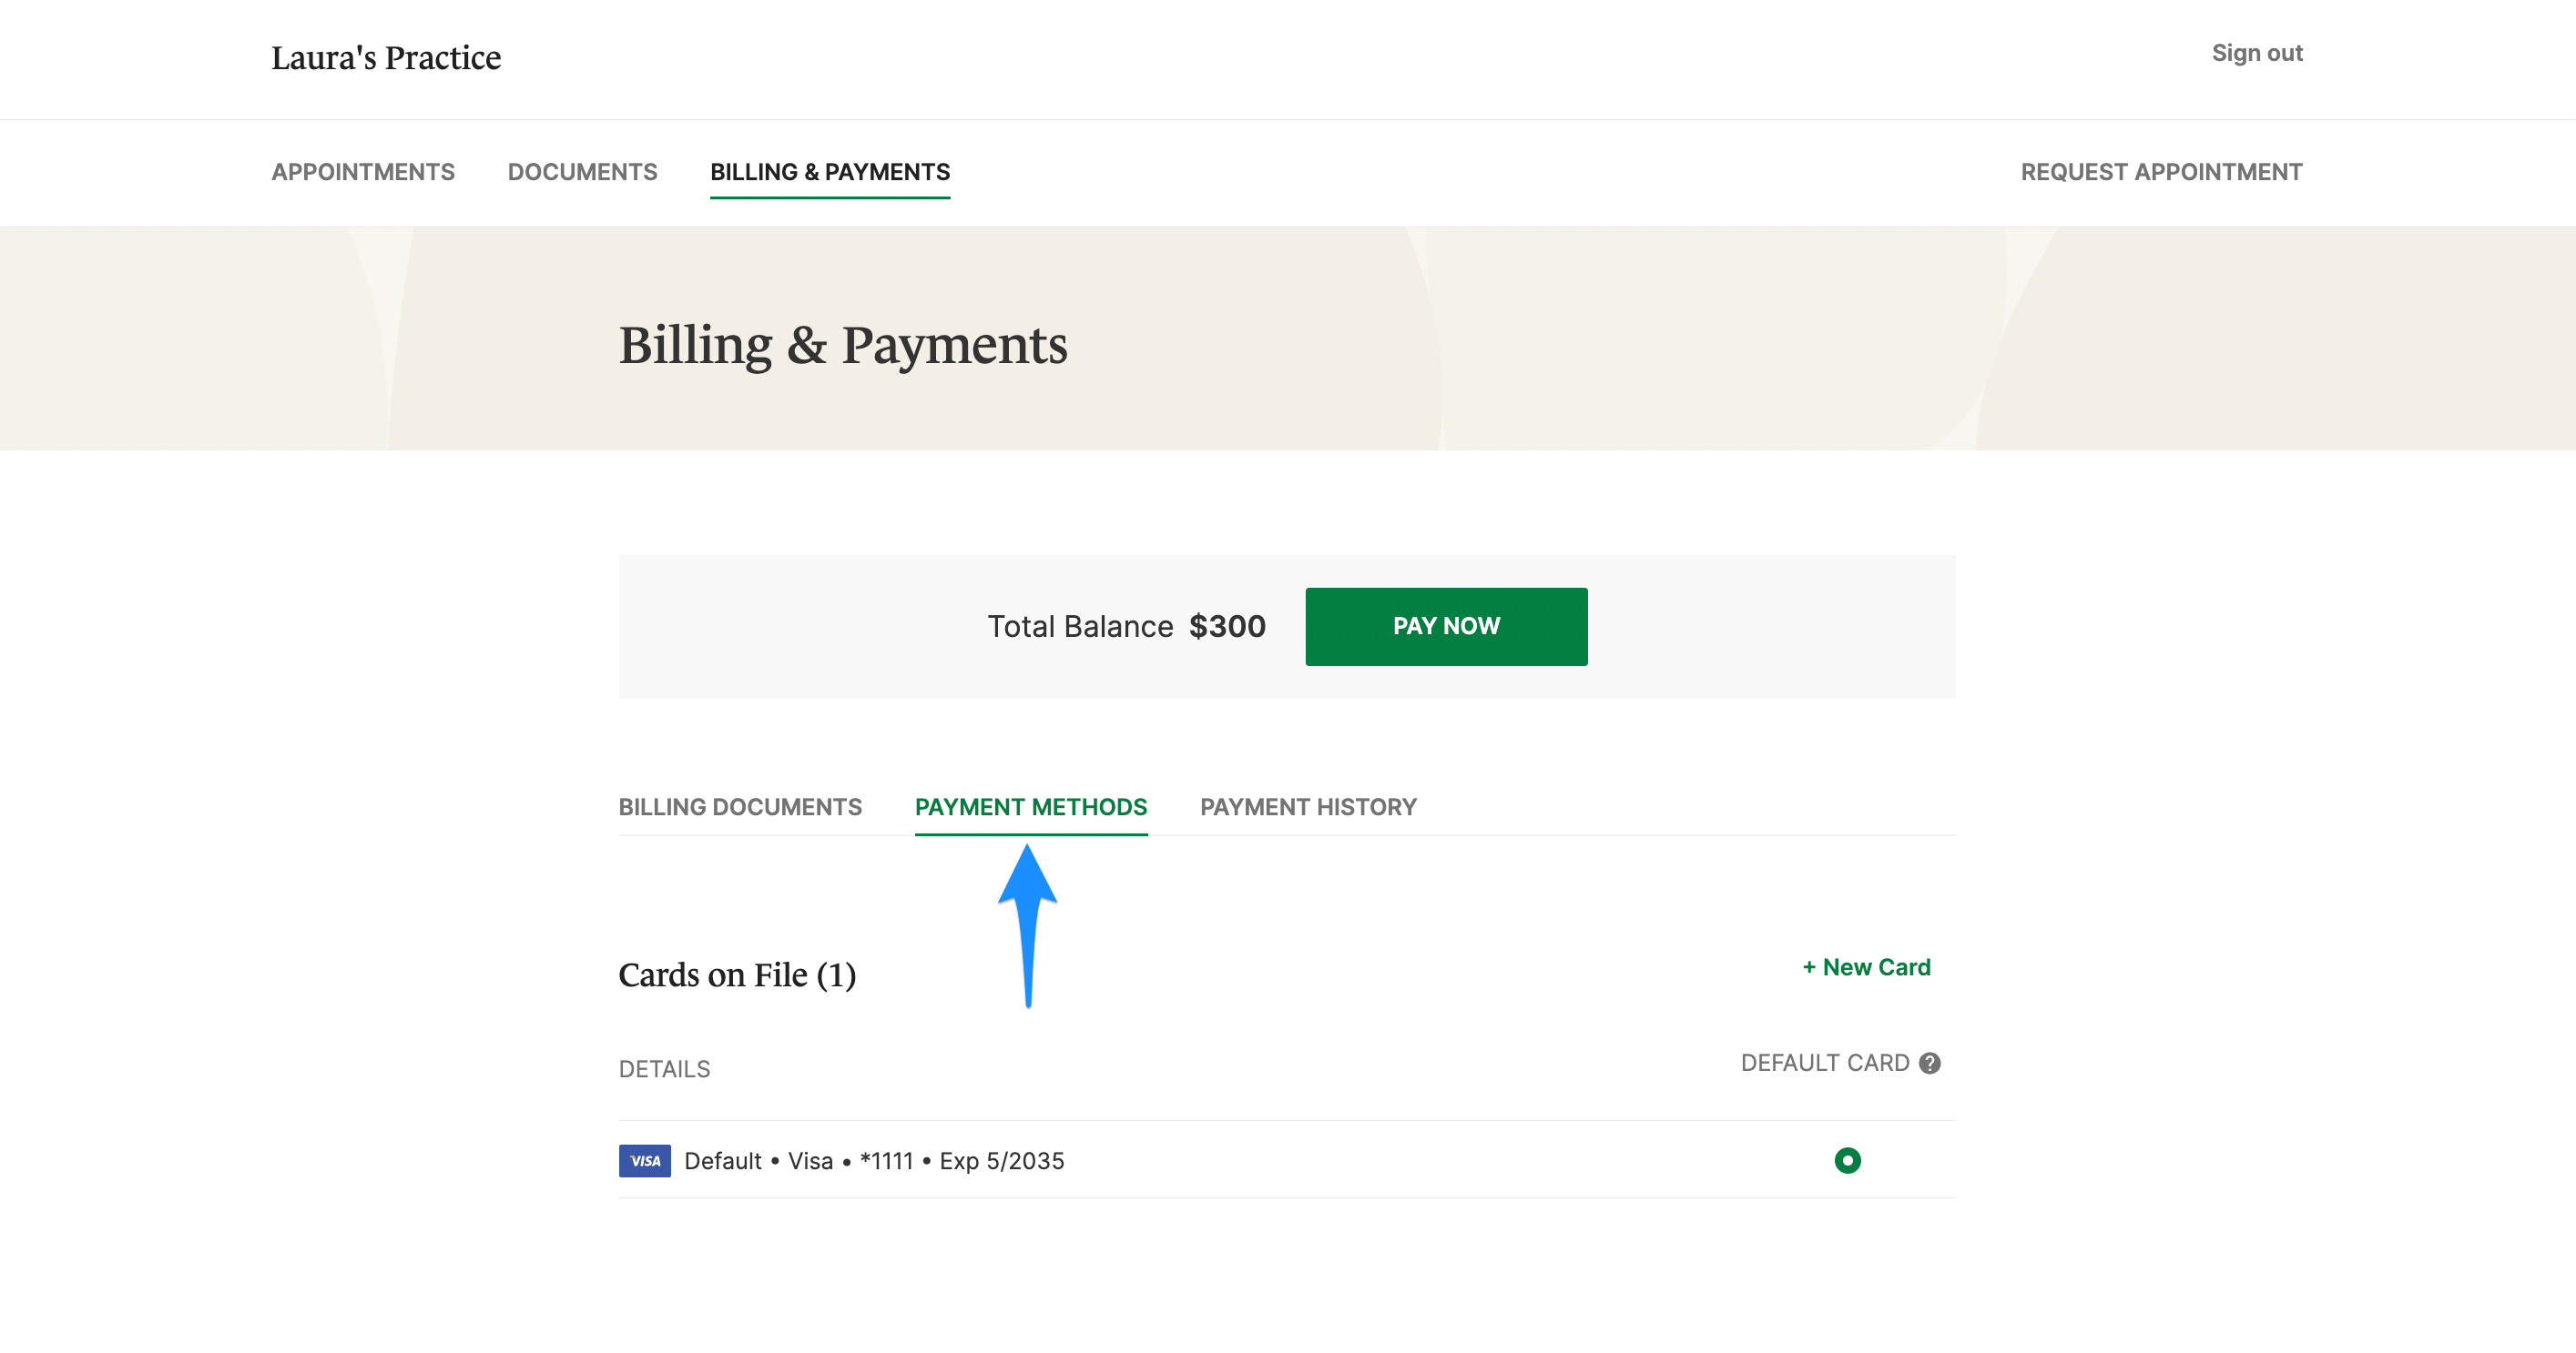Viewport: 2576px width, 1353px height.
Task: Sign out of the patient portal
Action: click(2257, 53)
